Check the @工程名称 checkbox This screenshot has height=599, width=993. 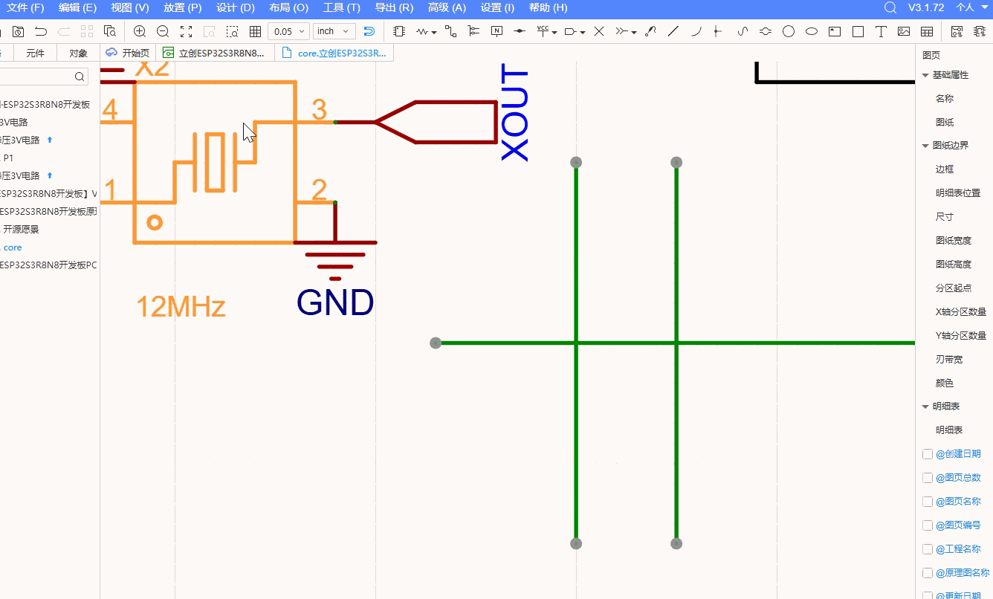tap(927, 549)
